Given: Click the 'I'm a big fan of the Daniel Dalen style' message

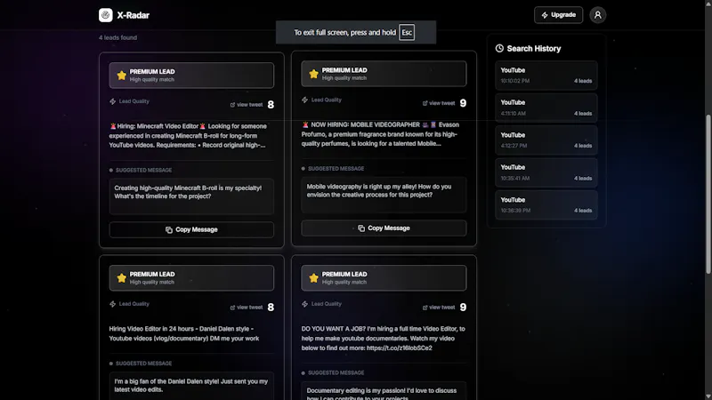Looking at the screenshot, I should pyautogui.click(x=191, y=386).
